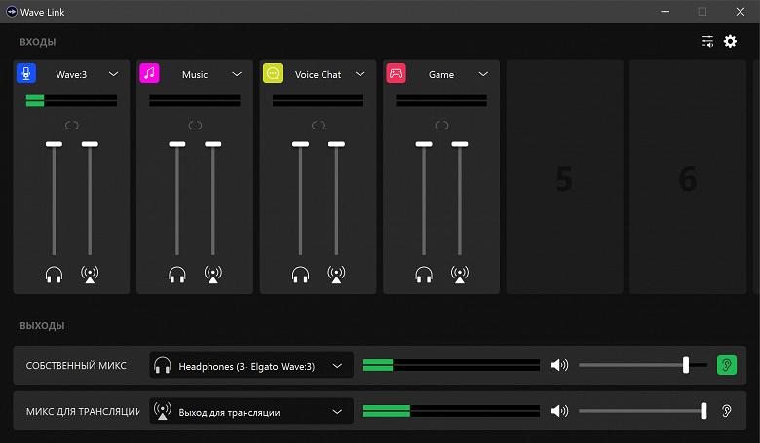
Task: Click the Voice Chat monitor mix fader handle
Action: click(x=300, y=144)
